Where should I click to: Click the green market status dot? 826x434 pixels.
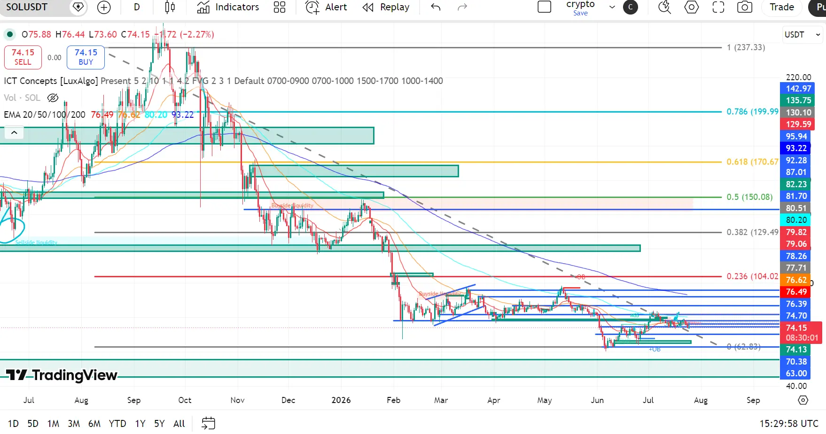pyautogui.click(x=9, y=34)
